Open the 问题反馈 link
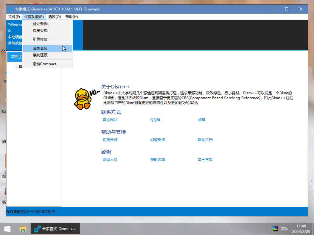314x235 pixels. [x=158, y=140]
